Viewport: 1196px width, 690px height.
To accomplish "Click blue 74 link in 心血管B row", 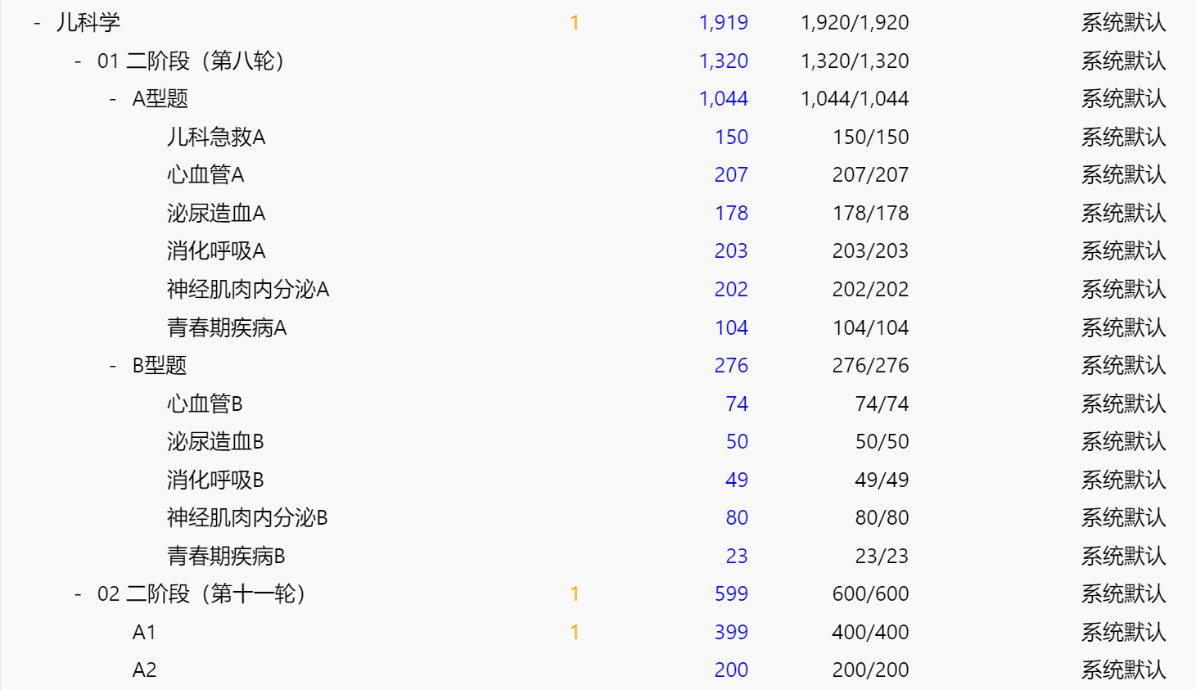I will pyautogui.click(x=736, y=404).
